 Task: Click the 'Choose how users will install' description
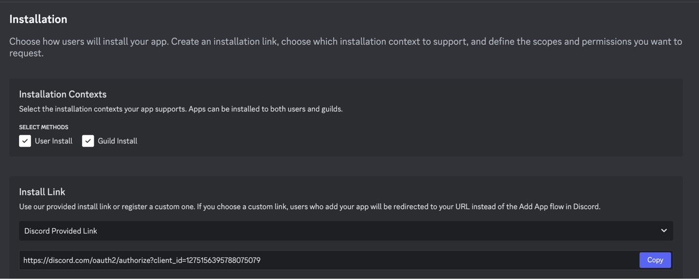tap(346, 47)
